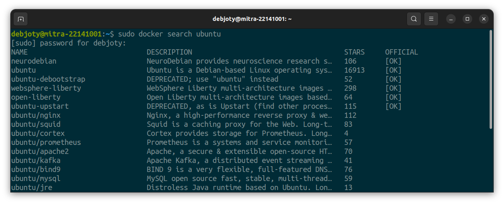Click the prompt debjoty@mitra-22141001
504x204 pixels.
tap(56, 34)
